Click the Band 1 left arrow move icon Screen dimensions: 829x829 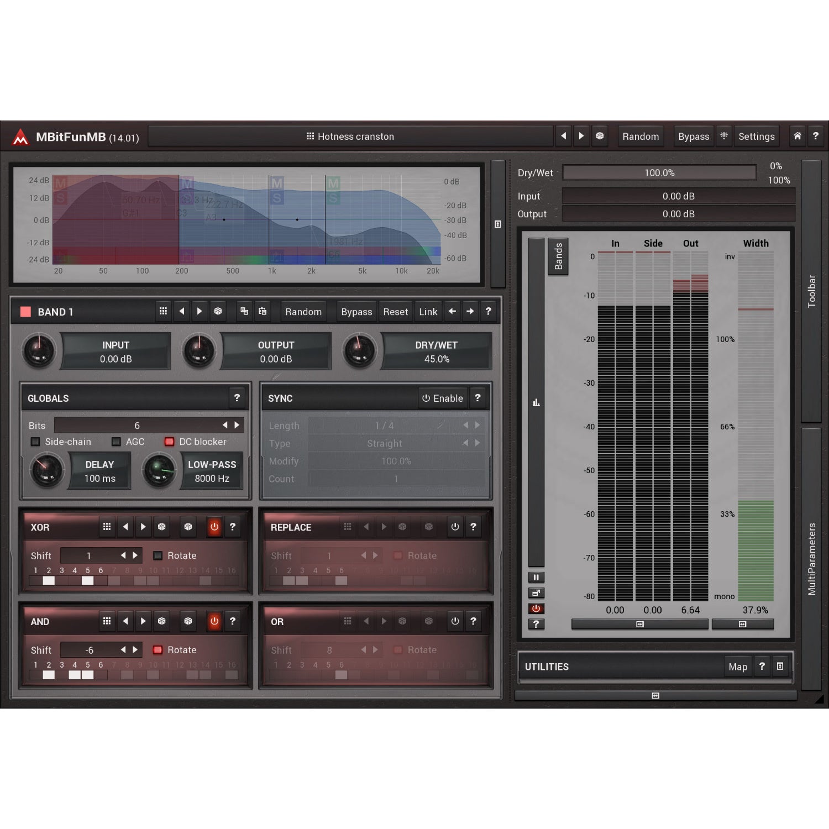[452, 312]
